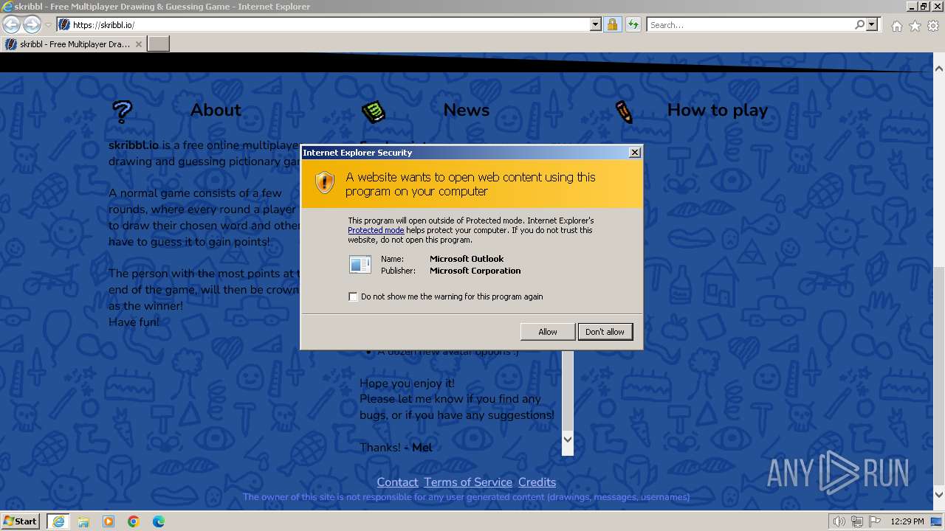Screen dimensions: 945x531
Task: Click the Contact link in footer
Action: 397,482
